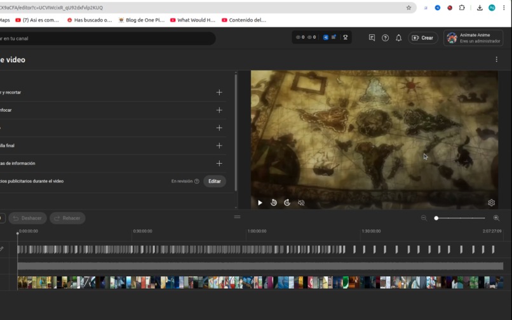Click the 1:00:00:00 timeline mark

tap(257, 231)
